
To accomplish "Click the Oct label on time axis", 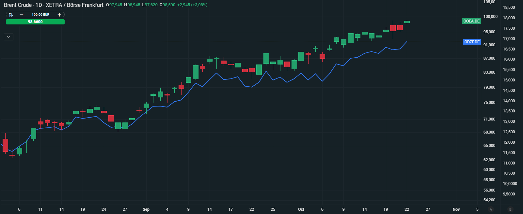I will pos(301,209).
